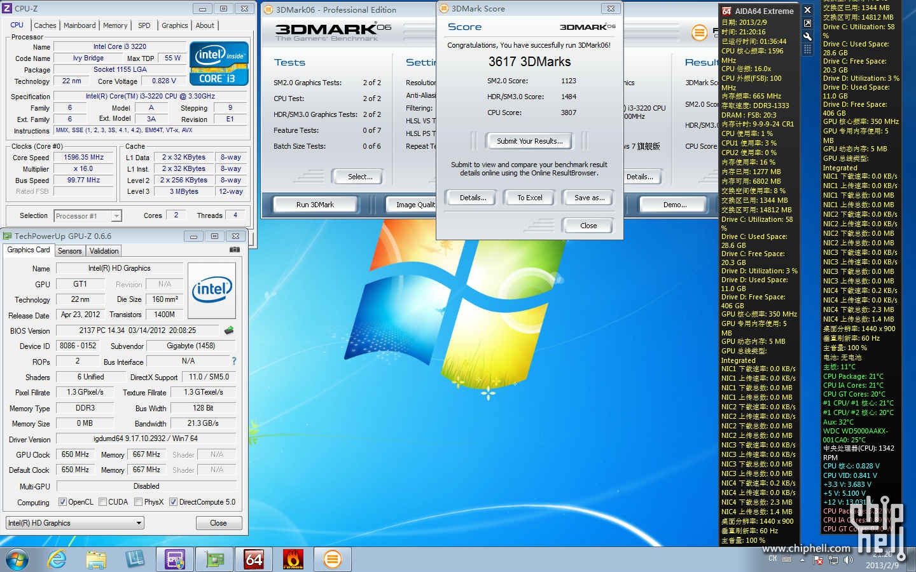Click the CH input language indicator
The image size is (916, 572).
point(772,559)
